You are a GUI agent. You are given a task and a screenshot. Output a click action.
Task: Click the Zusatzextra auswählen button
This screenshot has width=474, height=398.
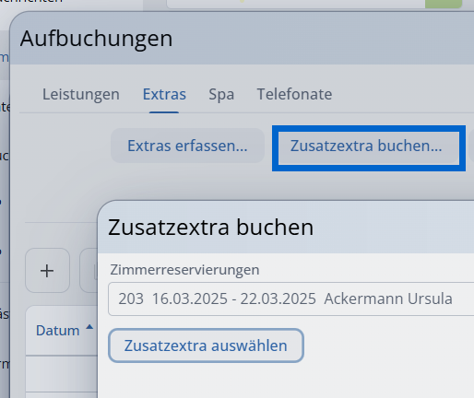point(206,345)
